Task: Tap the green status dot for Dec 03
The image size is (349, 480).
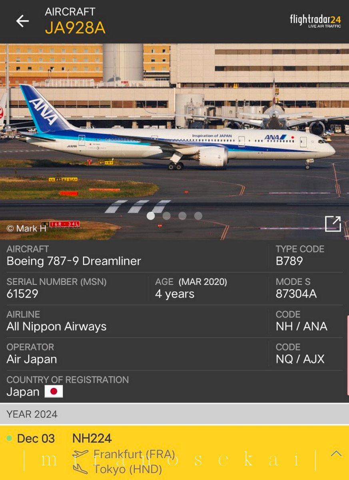Action: point(9,438)
